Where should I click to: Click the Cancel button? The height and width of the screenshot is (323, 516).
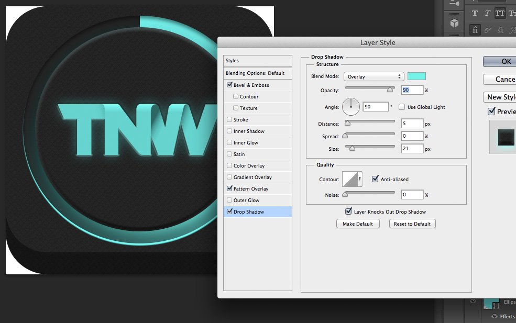tap(500, 79)
